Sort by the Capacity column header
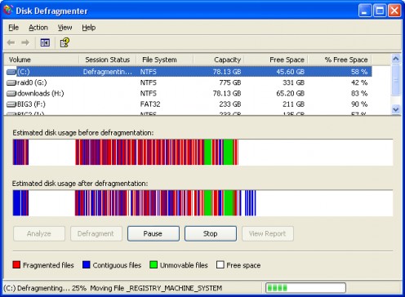Screen dimensions: 405x297 (219, 60)
